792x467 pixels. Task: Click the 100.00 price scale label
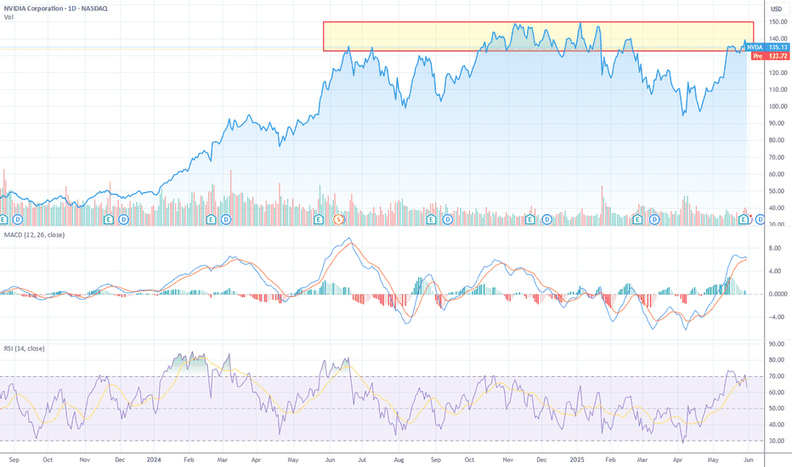coord(778,106)
